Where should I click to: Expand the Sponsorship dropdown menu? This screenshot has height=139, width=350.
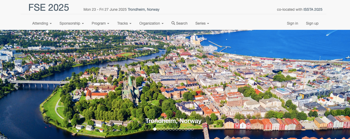(72, 23)
